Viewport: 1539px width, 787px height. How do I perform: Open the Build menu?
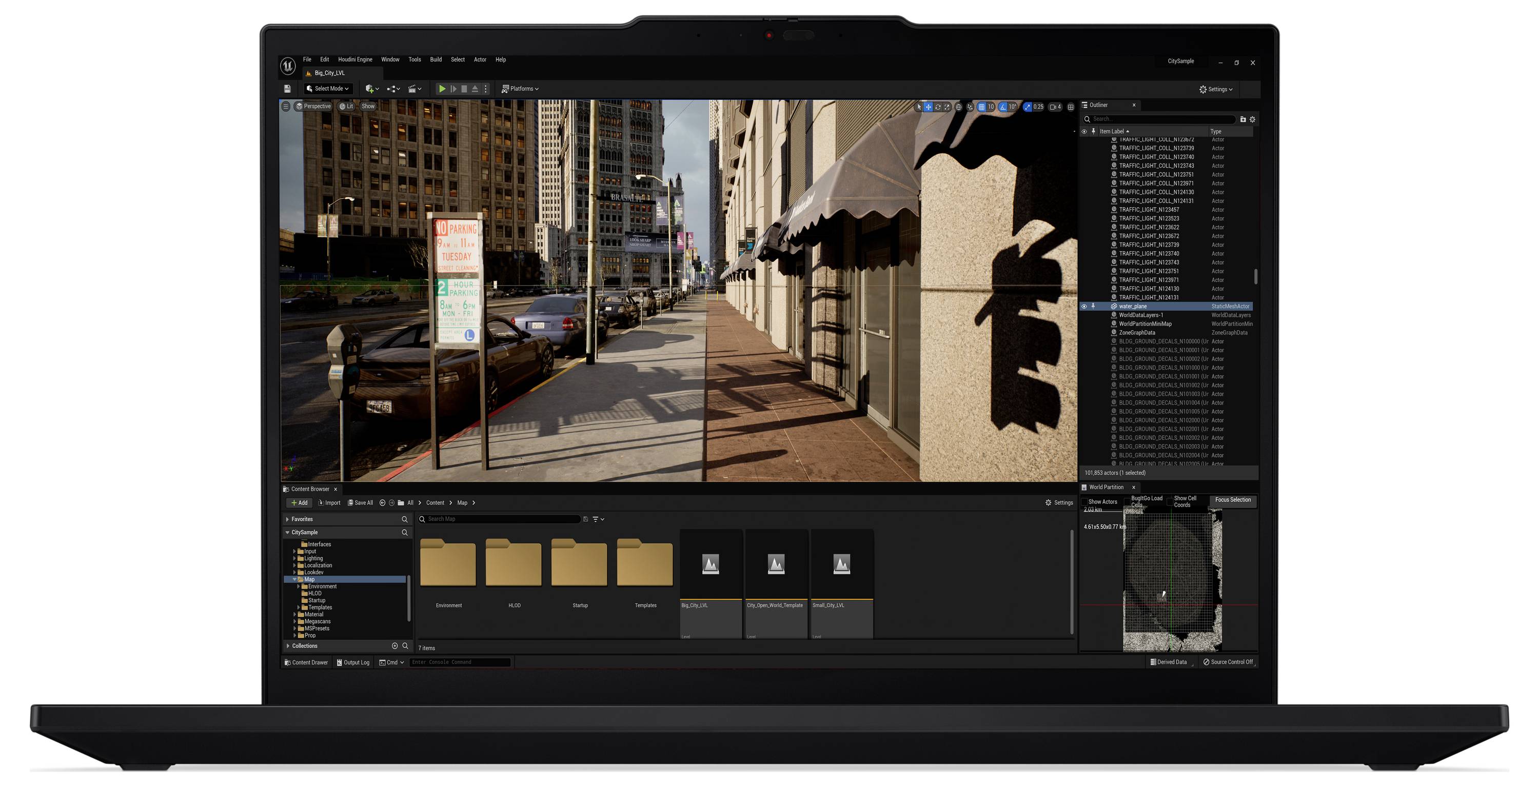(x=436, y=59)
